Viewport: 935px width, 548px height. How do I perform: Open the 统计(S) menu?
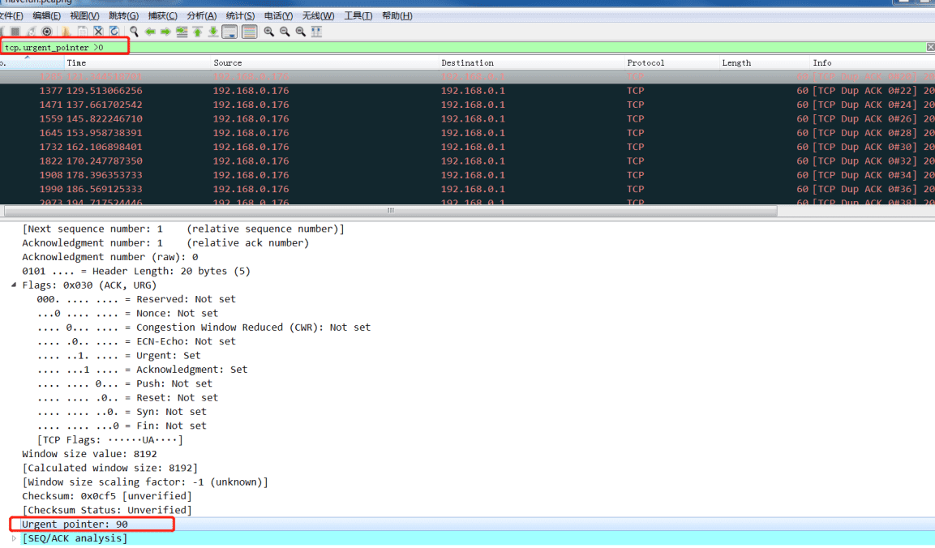(240, 16)
